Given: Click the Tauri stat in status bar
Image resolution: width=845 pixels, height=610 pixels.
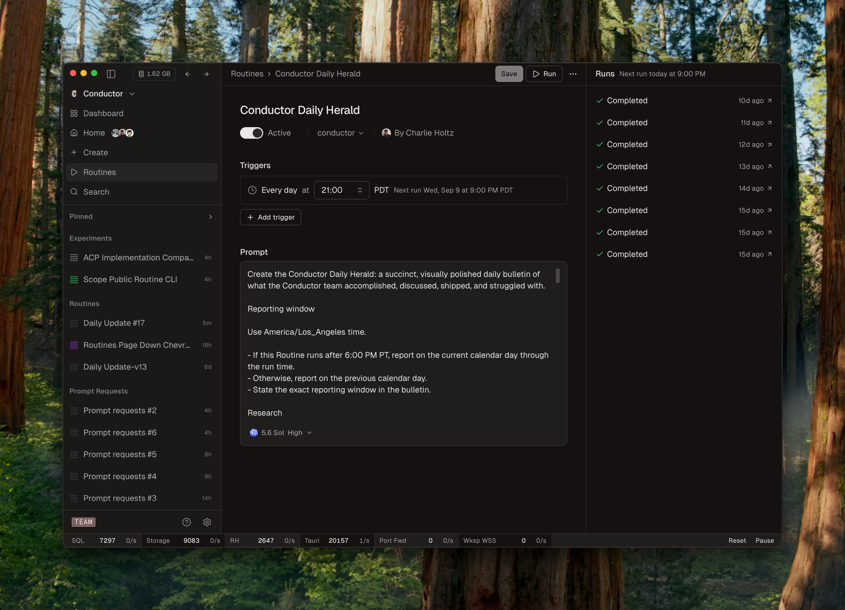Looking at the screenshot, I should [337, 540].
